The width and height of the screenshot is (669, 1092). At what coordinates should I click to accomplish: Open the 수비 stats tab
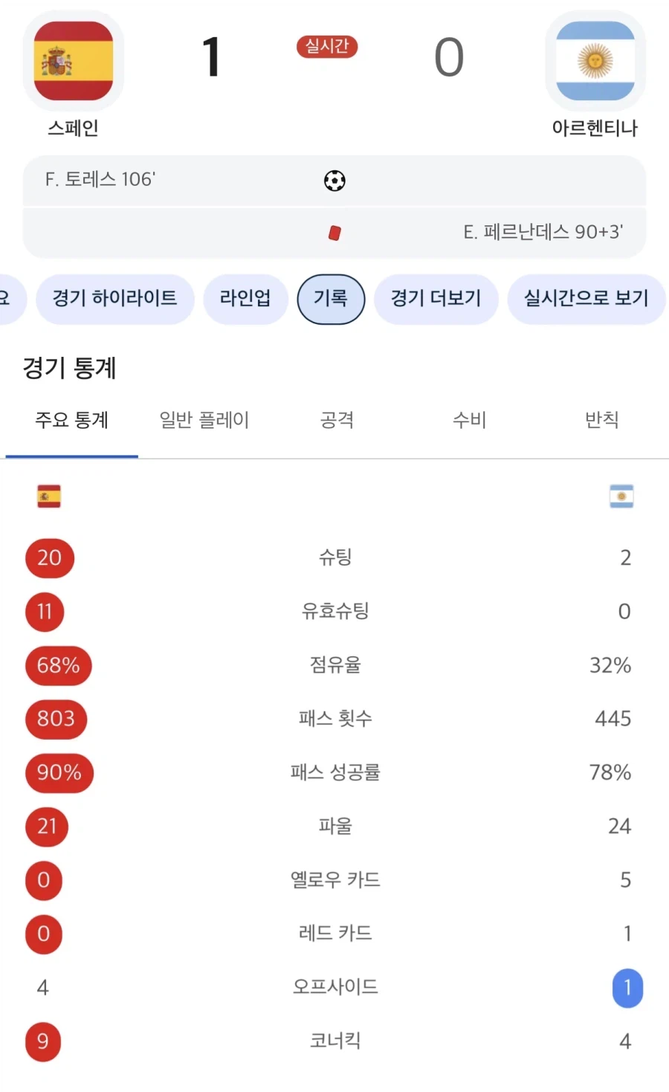pos(470,420)
